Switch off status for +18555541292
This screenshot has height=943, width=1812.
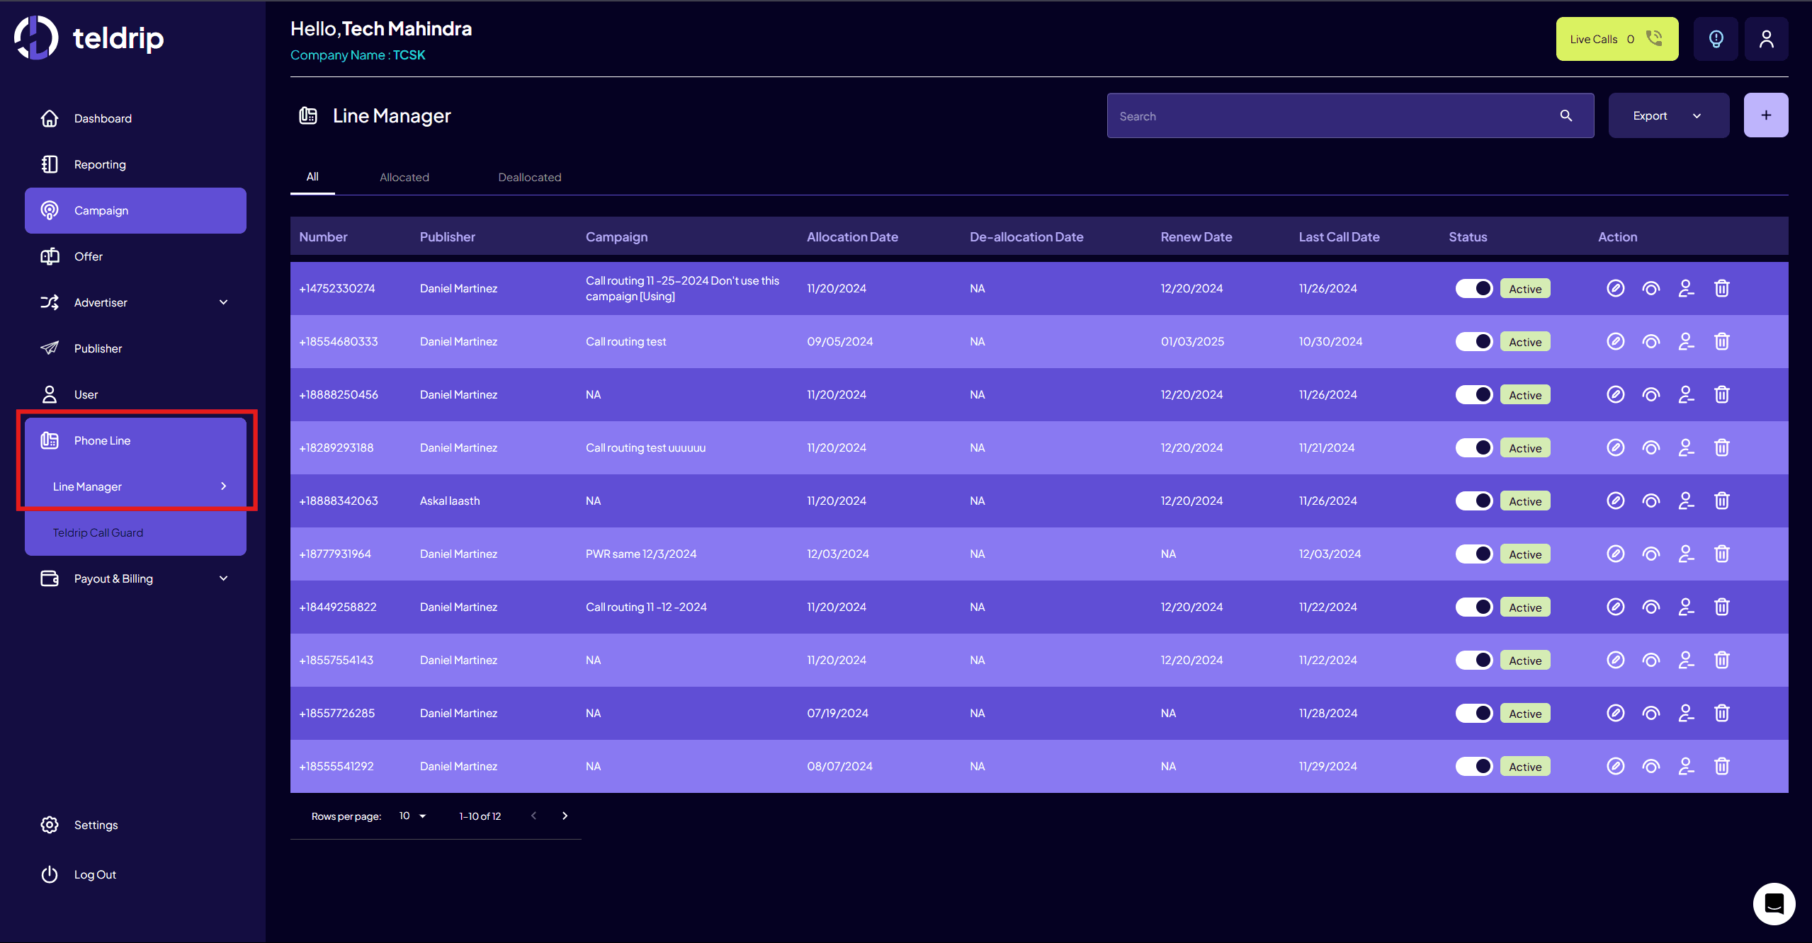tap(1474, 766)
